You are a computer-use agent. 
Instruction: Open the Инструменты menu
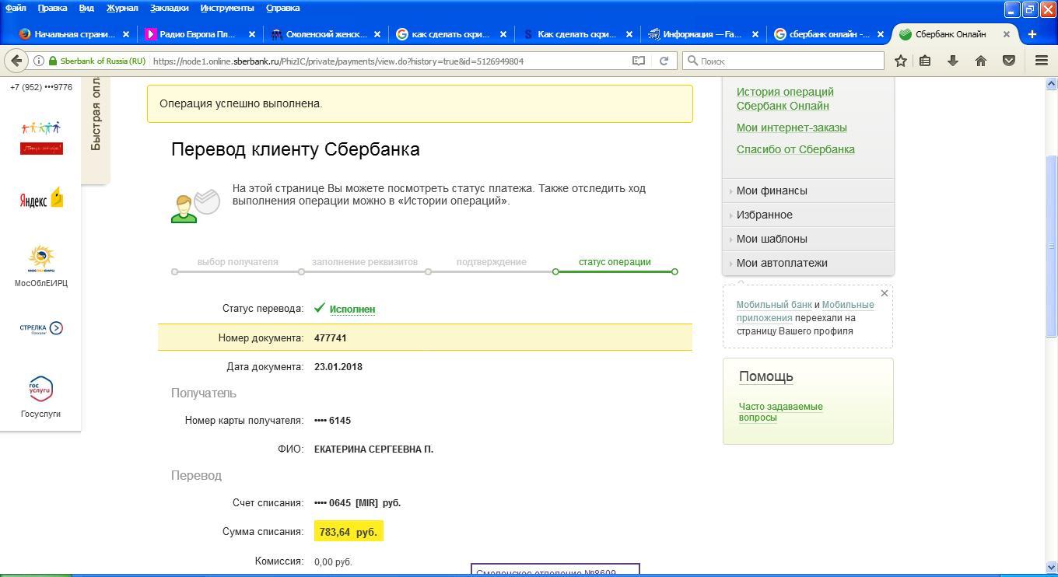coord(227,8)
